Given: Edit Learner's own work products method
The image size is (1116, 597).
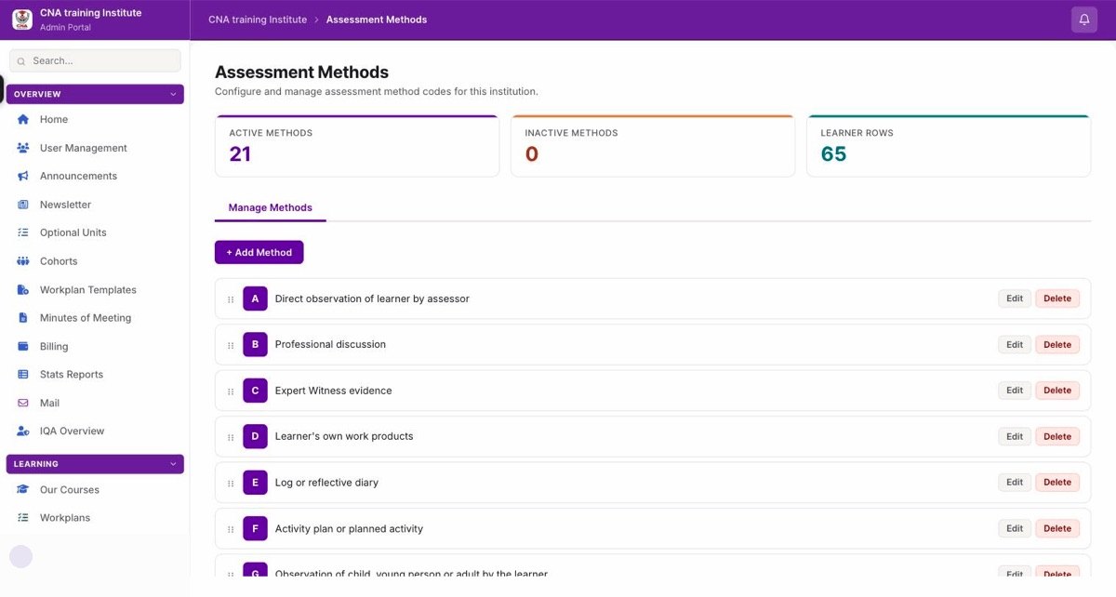Looking at the screenshot, I should pos(1015,436).
